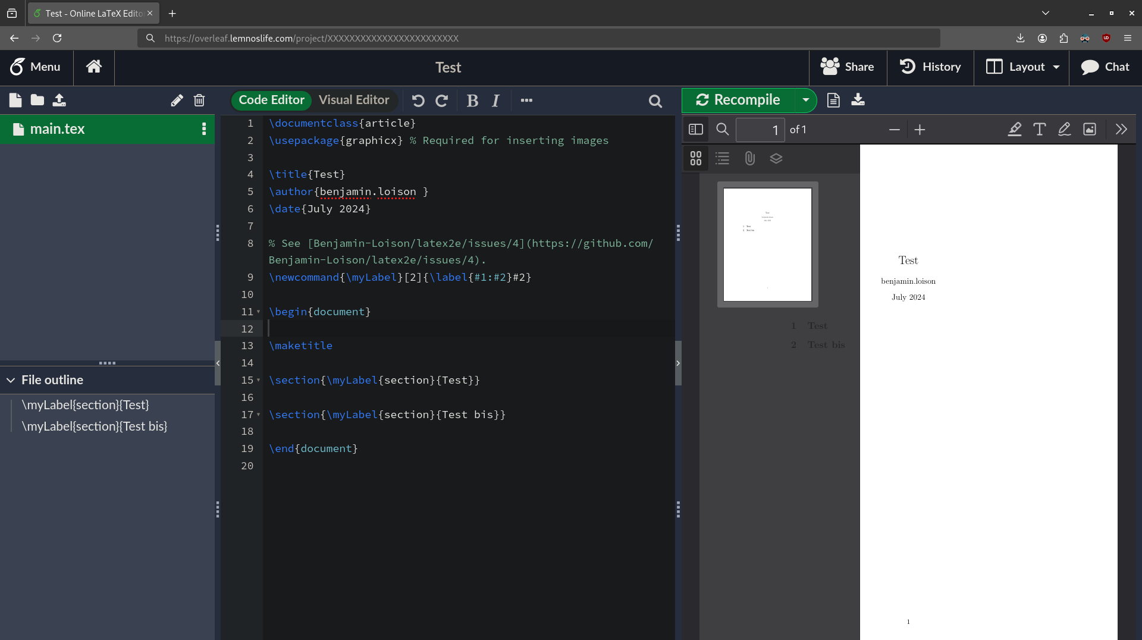Toggle the PDF viewer sidebar
Viewport: 1142px width, 640px height.
(696, 130)
